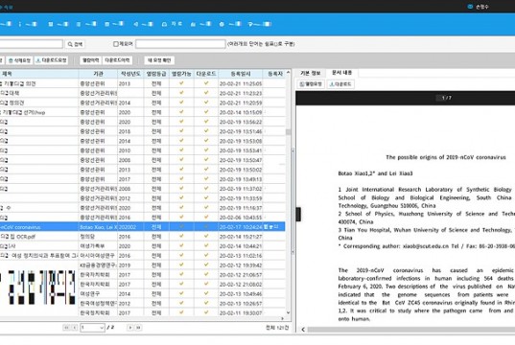Click the 아시아여성연구 organization cell
The image size is (515, 345).
tap(97, 256)
